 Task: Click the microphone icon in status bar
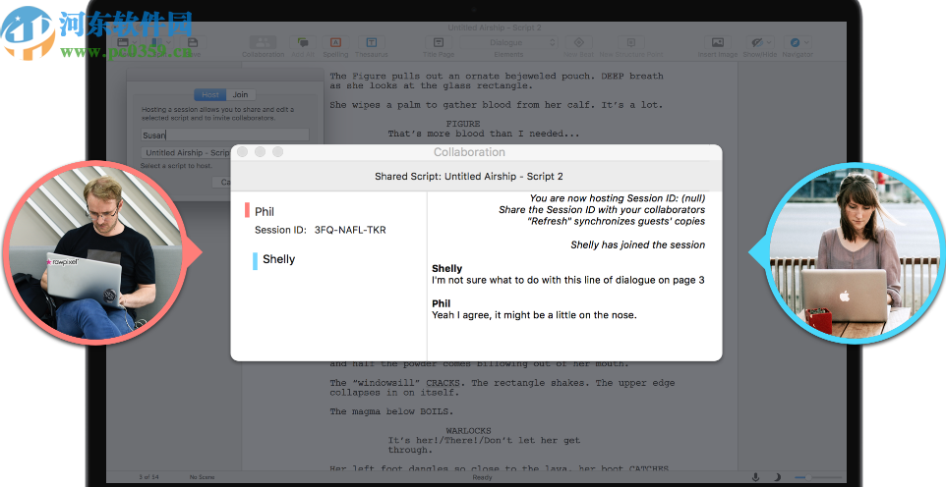755,477
